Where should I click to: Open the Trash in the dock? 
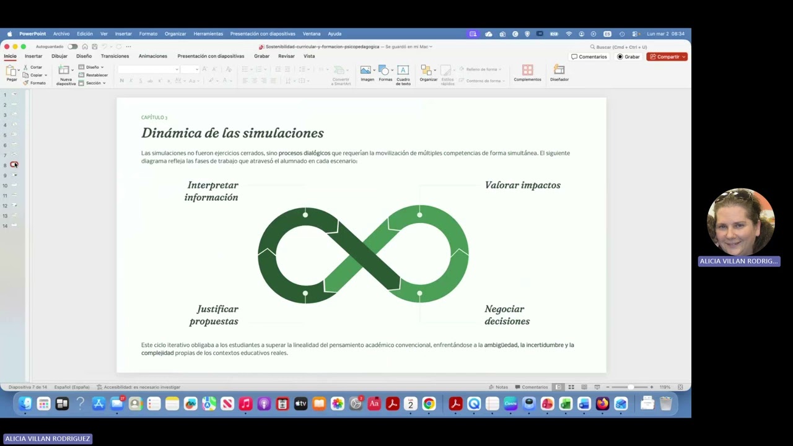coord(665,404)
